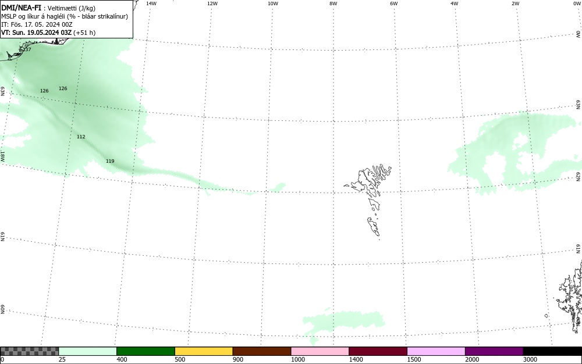The height and width of the screenshot is (364, 582).
Task: Pick the dark red 1400–1500 legend swatch
Action: tap(378, 351)
